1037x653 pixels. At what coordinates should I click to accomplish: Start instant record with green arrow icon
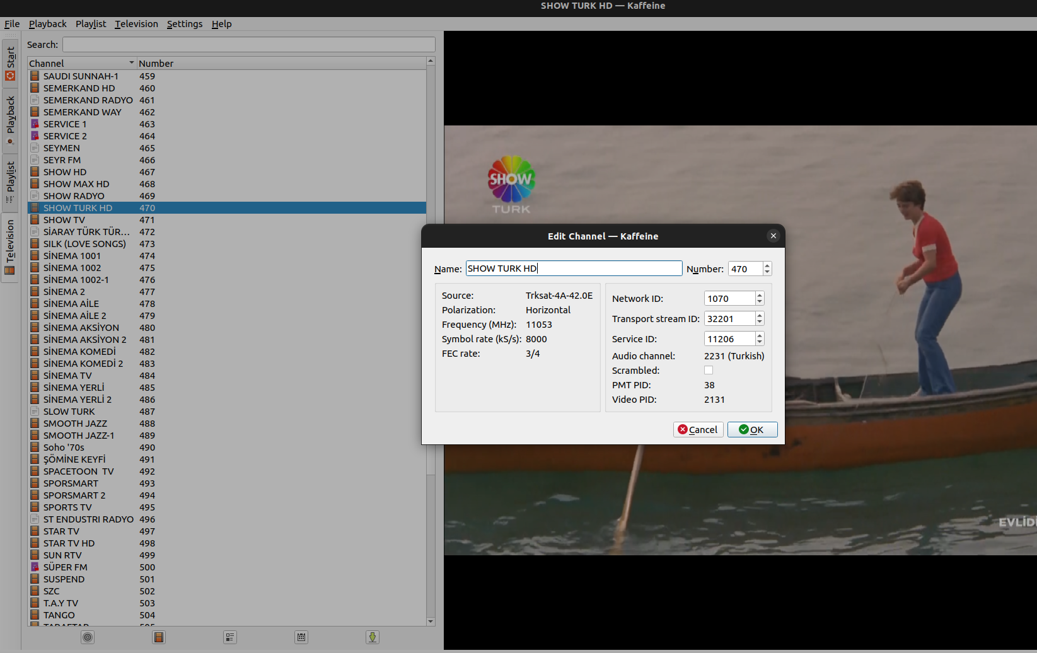pos(373,637)
